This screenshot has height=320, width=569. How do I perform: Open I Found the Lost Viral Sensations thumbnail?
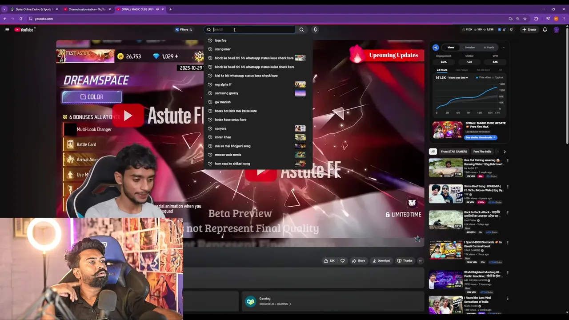click(x=445, y=305)
